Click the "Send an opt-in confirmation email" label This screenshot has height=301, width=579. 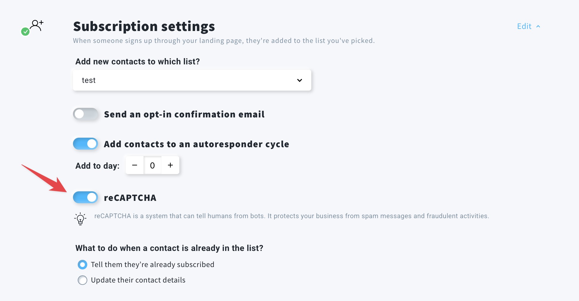(x=184, y=114)
